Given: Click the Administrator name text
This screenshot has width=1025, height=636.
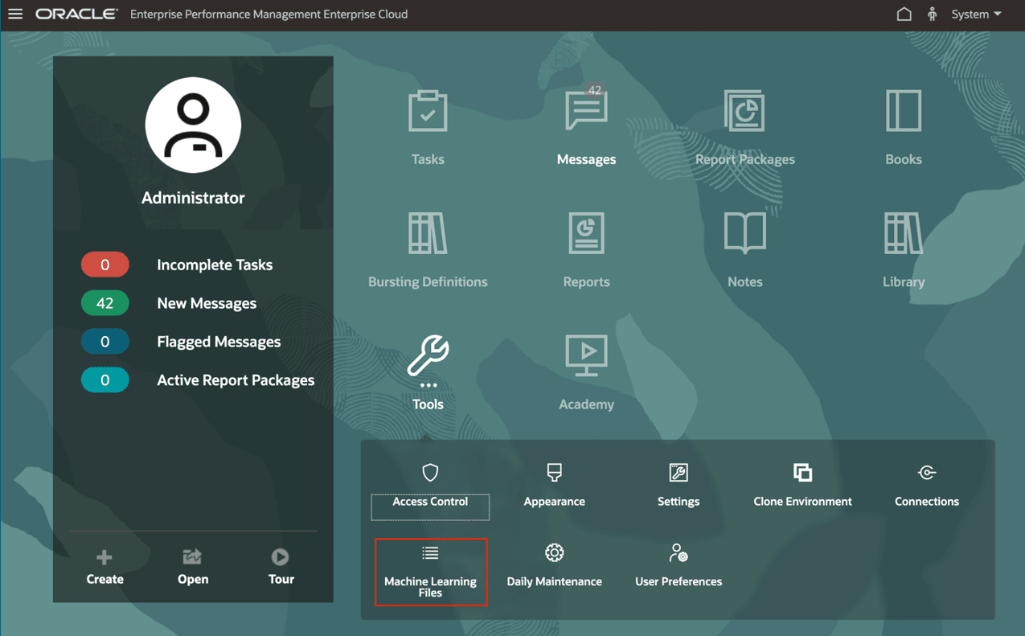Looking at the screenshot, I should [193, 198].
